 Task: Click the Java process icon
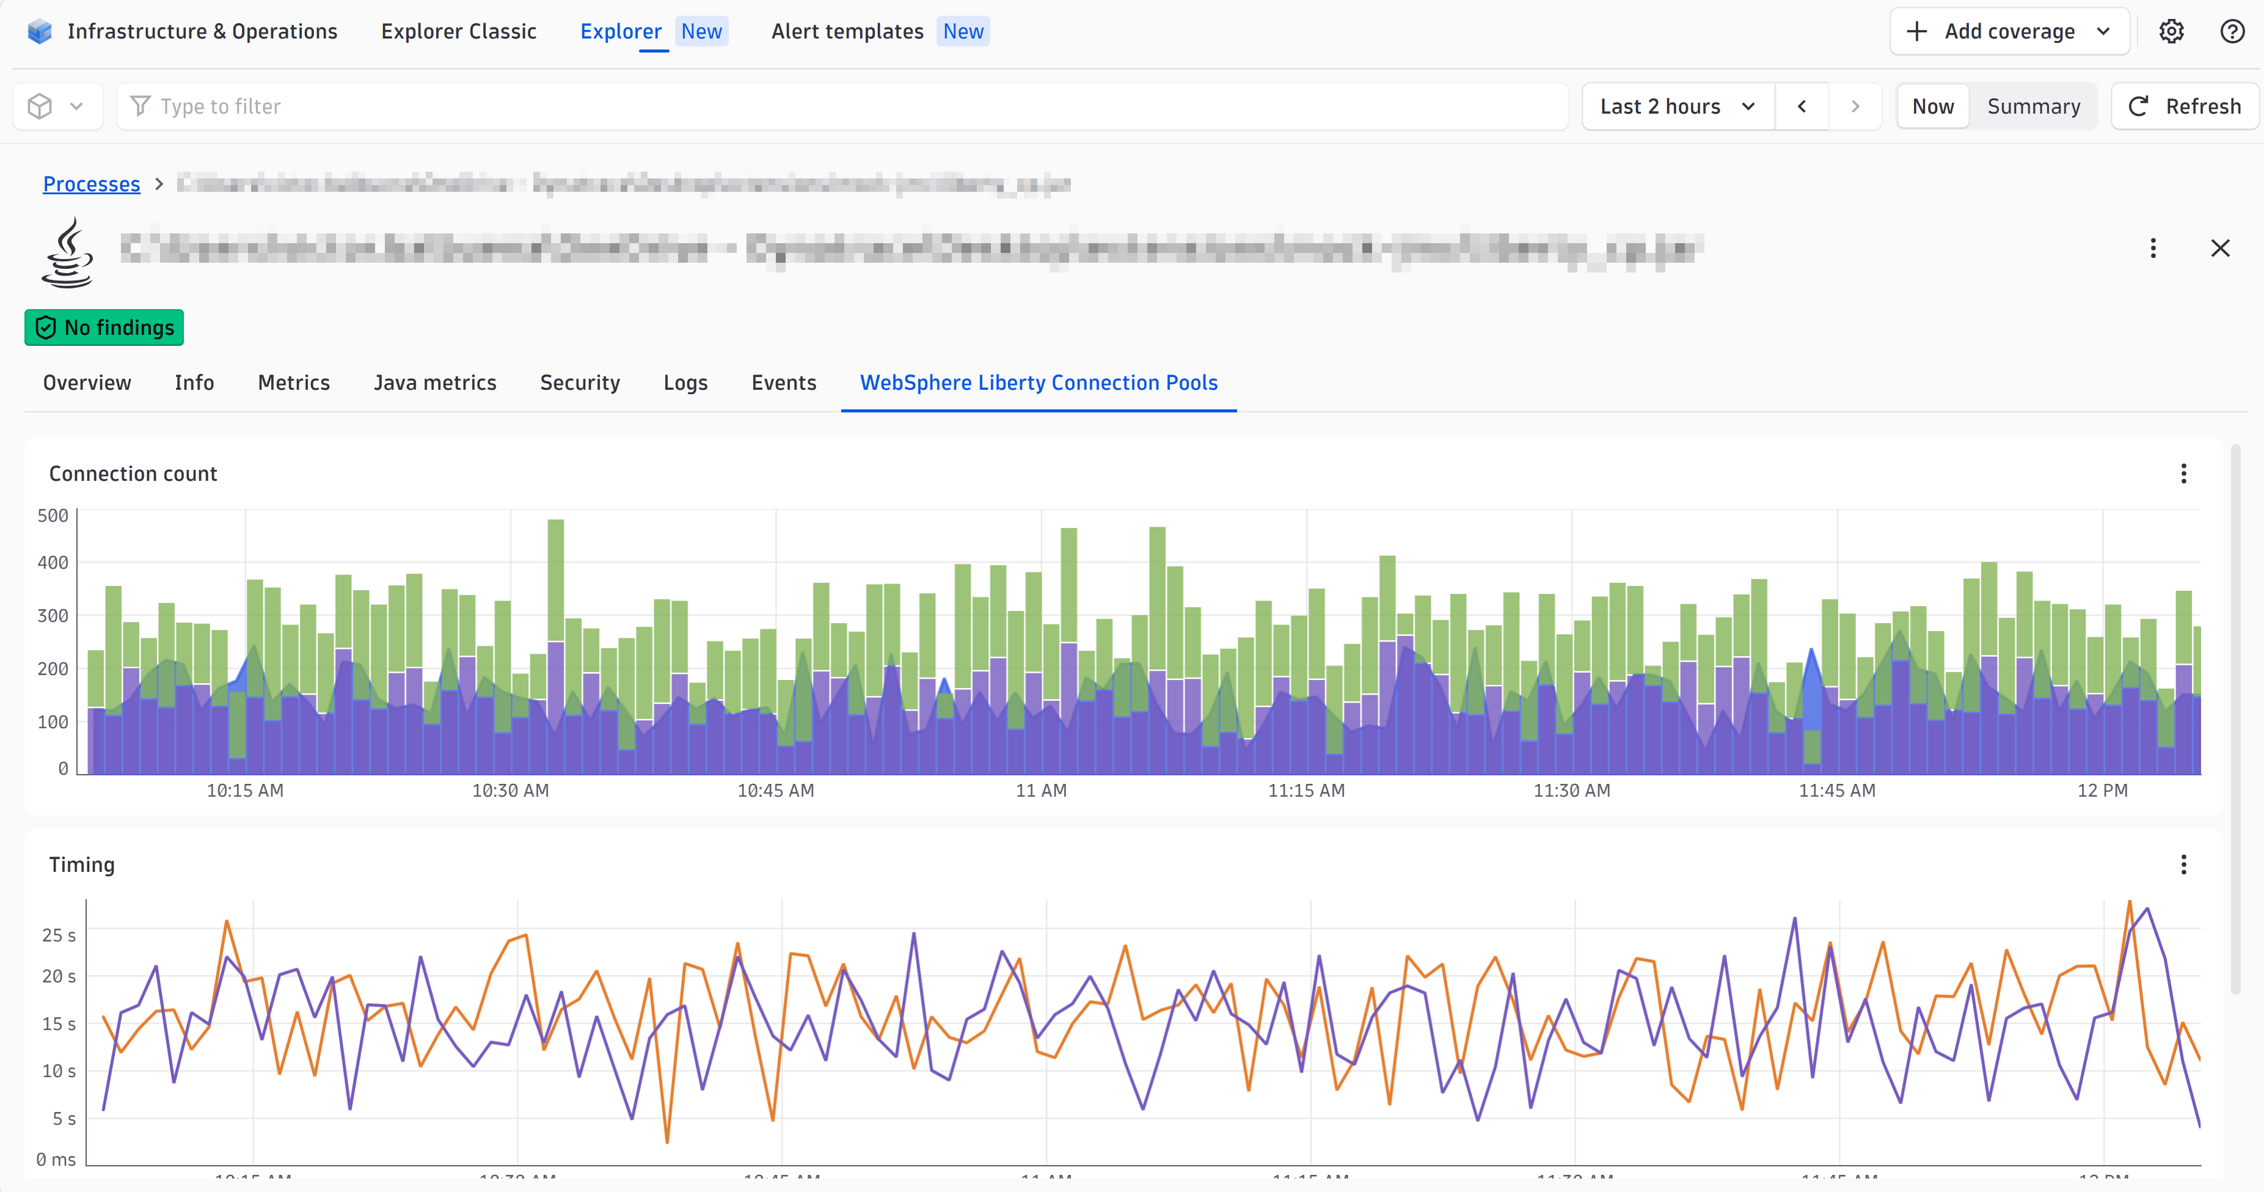point(68,252)
